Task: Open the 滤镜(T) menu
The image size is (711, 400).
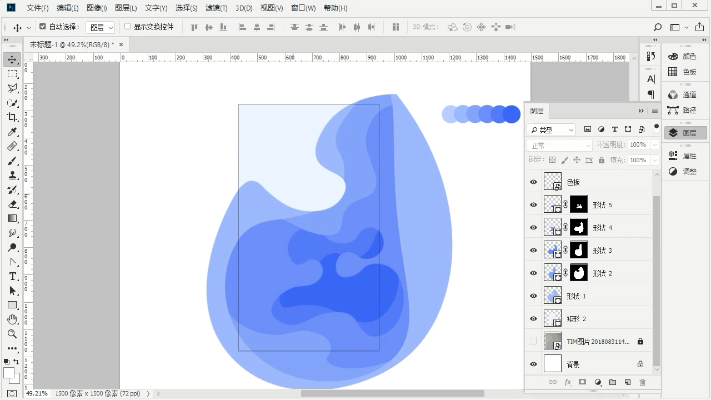Action: point(216,8)
